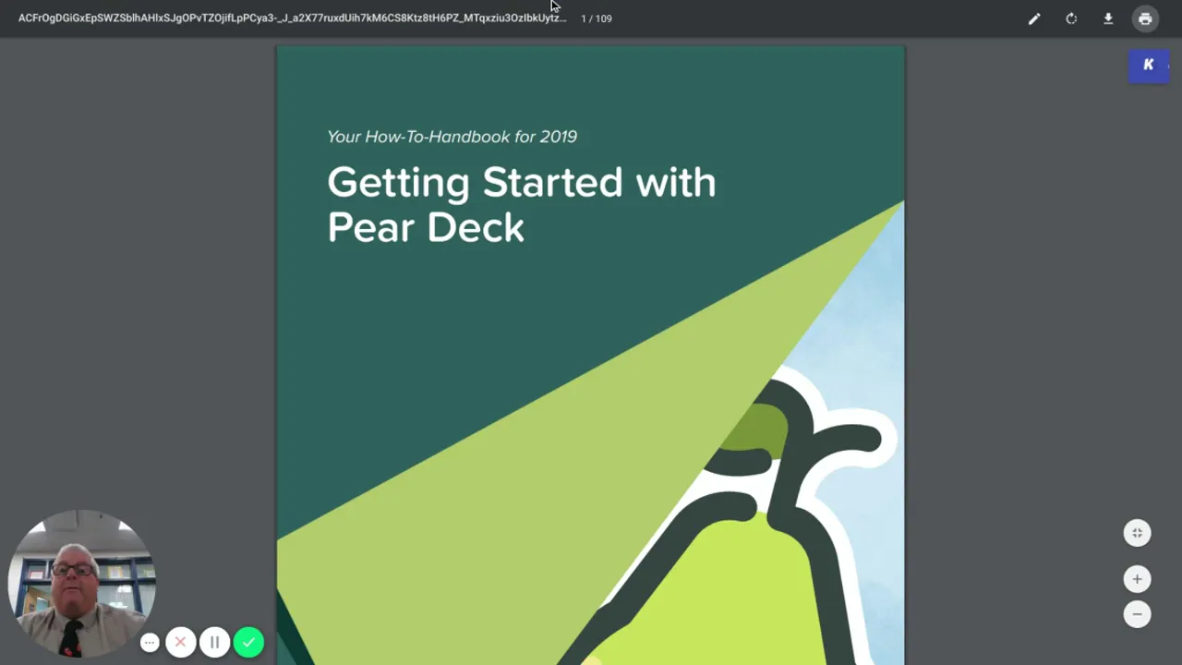Viewport: 1182px width, 665px height.
Task: Open the blue K extension button
Action: 1149,65
